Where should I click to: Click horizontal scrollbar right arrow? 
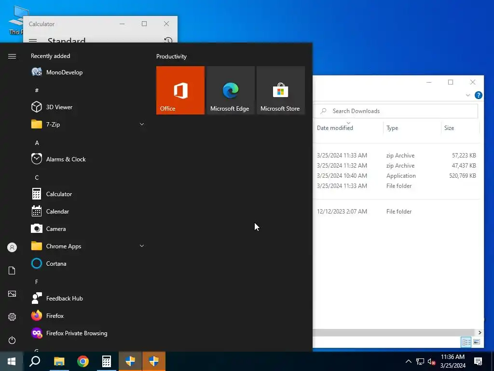coord(480,332)
